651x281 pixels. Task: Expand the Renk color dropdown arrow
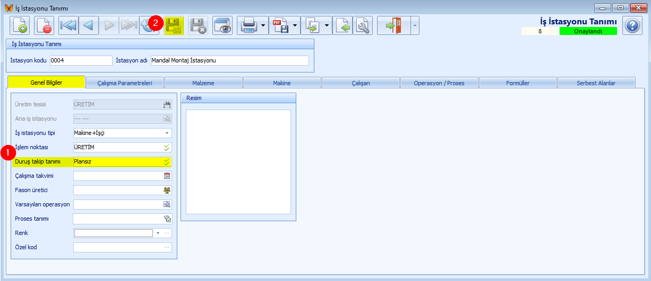[158, 233]
